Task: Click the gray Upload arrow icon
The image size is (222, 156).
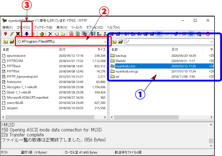Action: pyautogui.click(x=33, y=34)
